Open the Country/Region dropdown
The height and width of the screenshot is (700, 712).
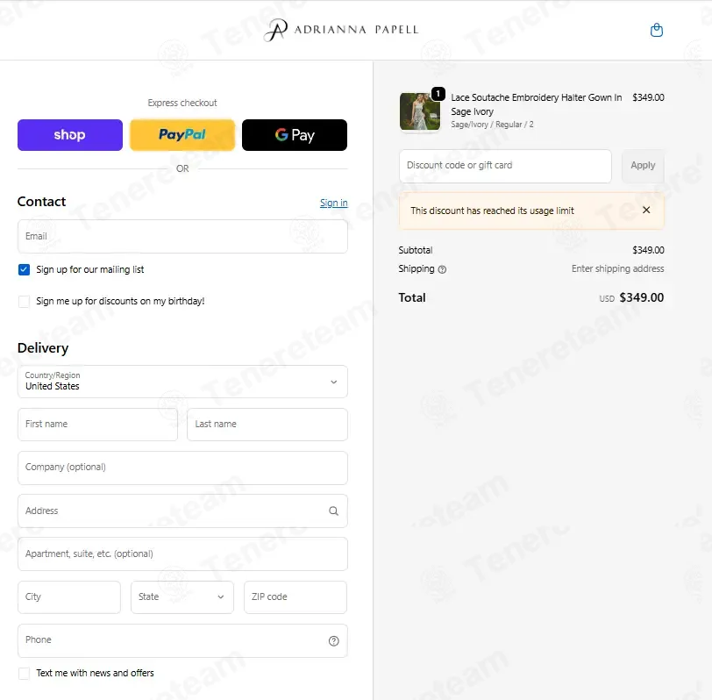click(x=182, y=382)
